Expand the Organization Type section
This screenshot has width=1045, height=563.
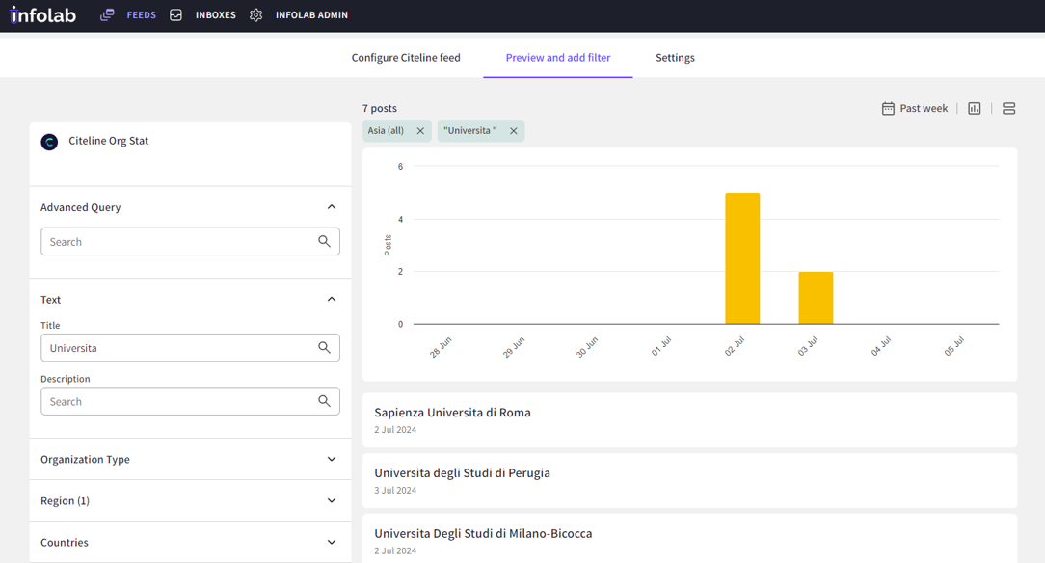click(332, 460)
